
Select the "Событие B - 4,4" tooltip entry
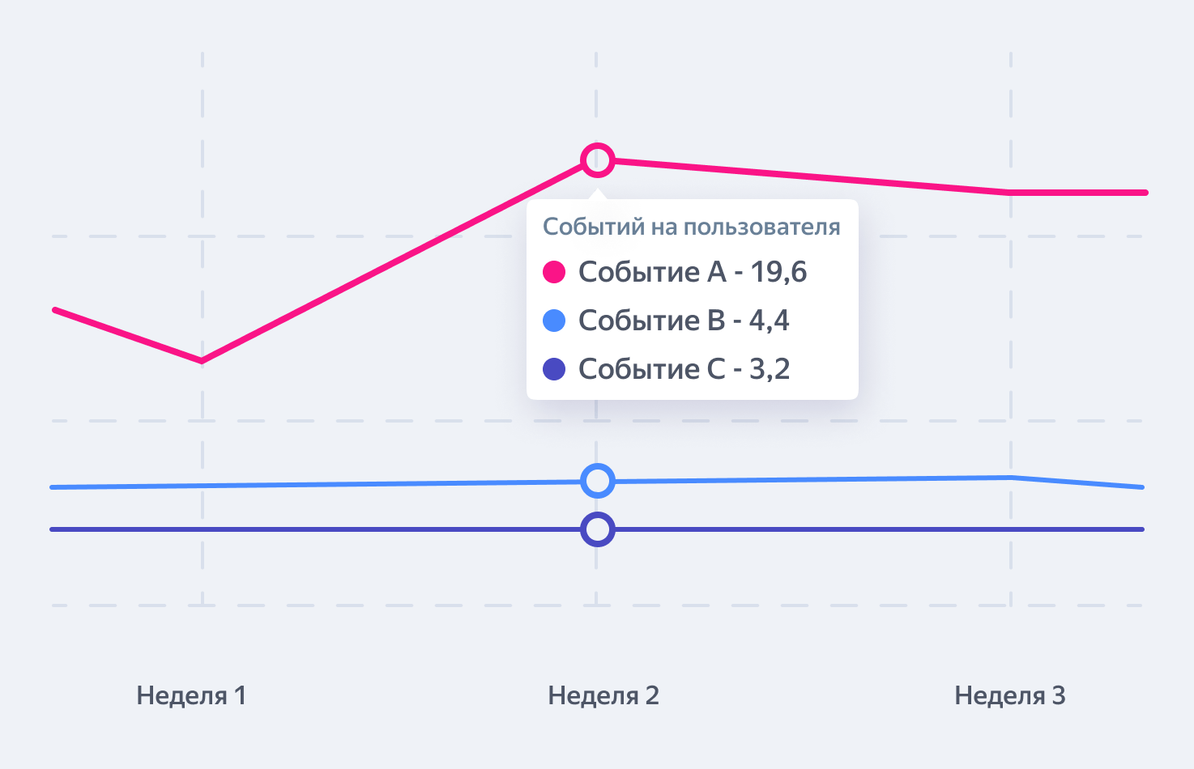[x=683, y=321]
